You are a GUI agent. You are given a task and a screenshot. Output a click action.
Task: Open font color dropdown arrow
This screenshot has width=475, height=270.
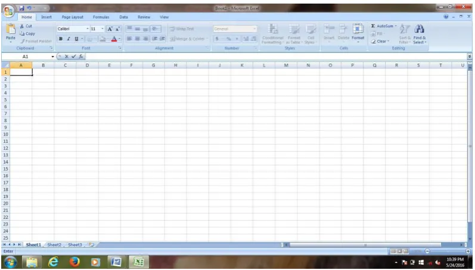click(119, 39)
